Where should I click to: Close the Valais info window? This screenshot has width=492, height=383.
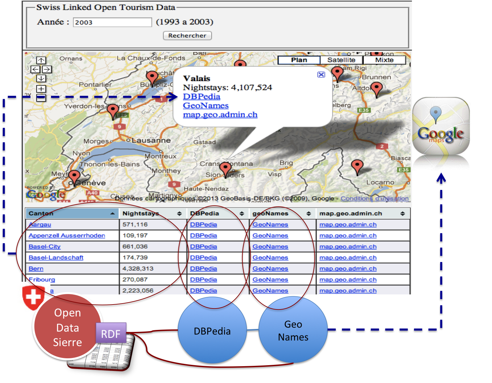[x=321, y=74]
